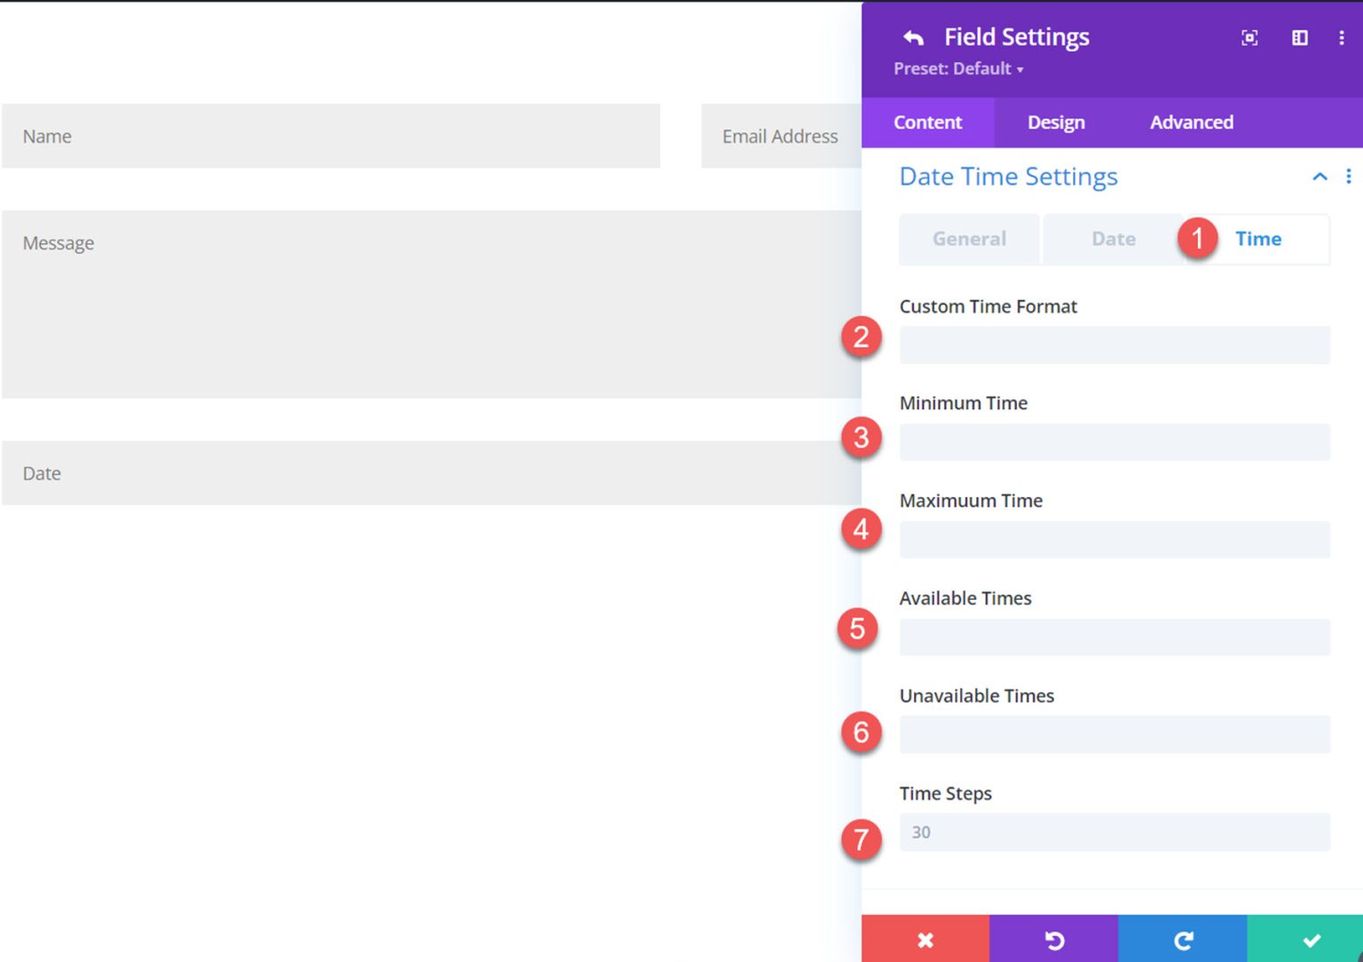
Task: Discard changes with the red X button
Action: click(x=926, y=940)
